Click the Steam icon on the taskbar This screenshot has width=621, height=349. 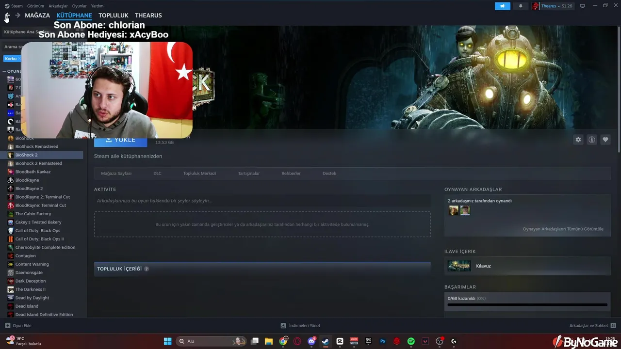pyautogui.click(x=326, y=341)
